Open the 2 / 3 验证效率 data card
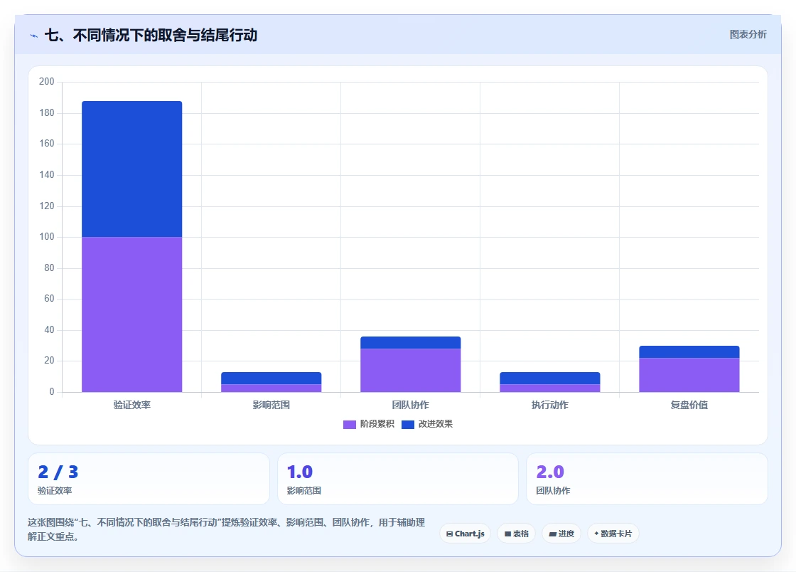796x572 pixels. 149,479
